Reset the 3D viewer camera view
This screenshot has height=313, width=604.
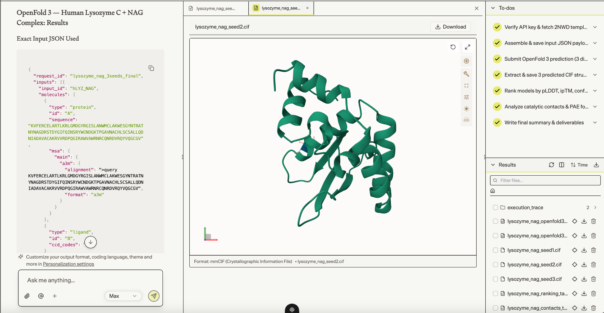coord(453,47)
